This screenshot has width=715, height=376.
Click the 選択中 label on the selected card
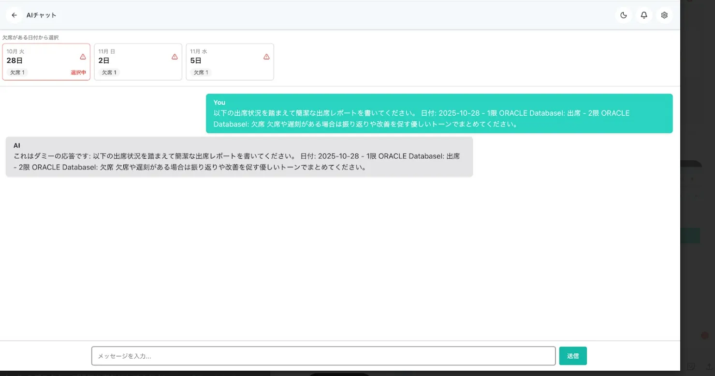tap(78, 72)
